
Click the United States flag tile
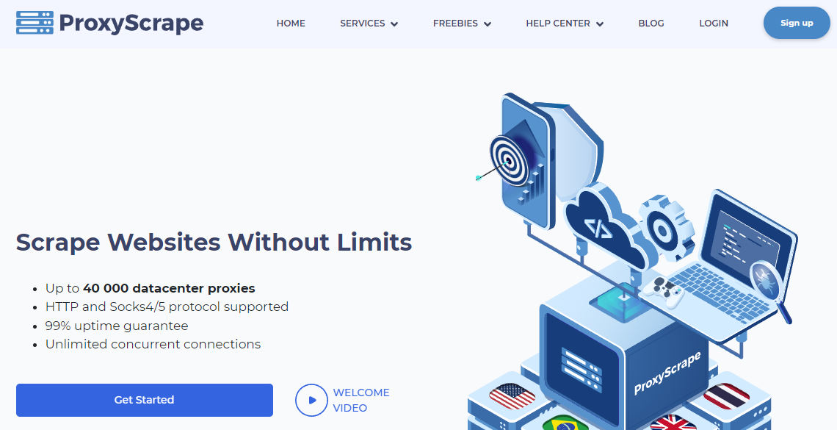[x=512, y=396]
